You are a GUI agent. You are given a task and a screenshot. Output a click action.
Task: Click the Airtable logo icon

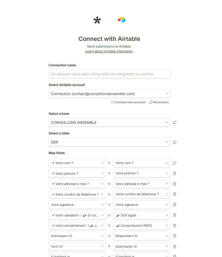click(x=122, y=20)
